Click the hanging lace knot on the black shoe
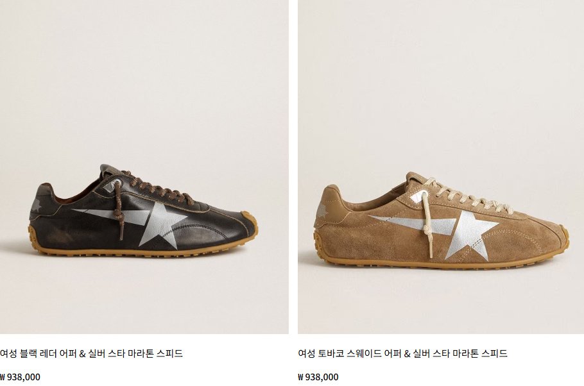The image size is (584, 386). [x=119, y=215]
